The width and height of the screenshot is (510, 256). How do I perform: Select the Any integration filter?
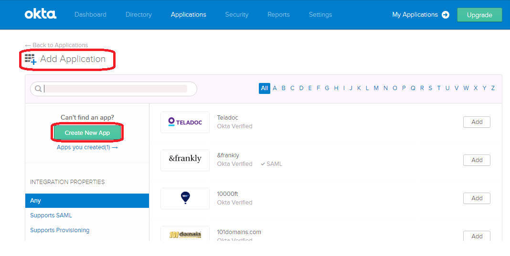(87, 201)
